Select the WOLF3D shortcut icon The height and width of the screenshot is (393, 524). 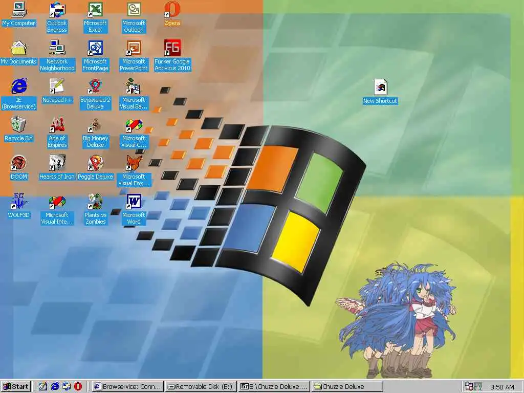[x=19, y=202]
